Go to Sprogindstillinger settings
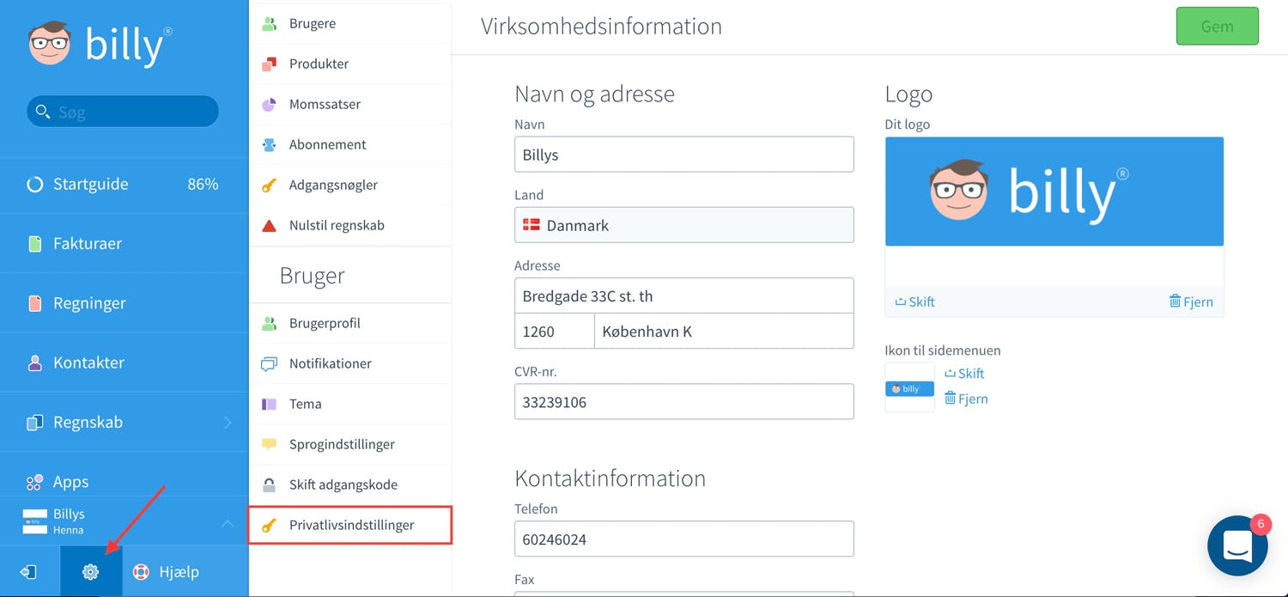Image resolution: width=1288 pixels, height=597 pixels. pyautogui.click(x=350, y=445)
